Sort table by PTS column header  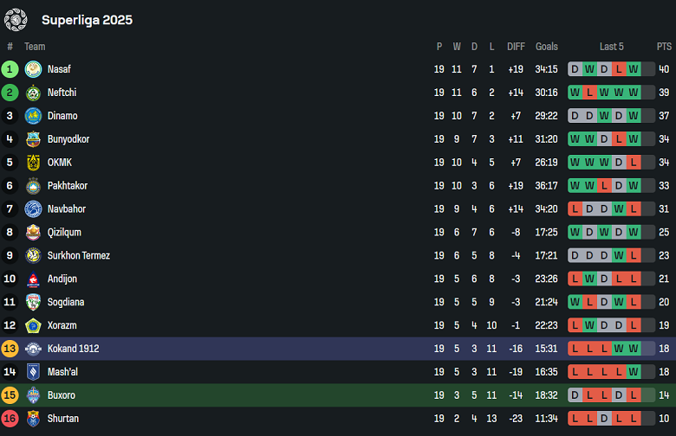coord(664,47)
